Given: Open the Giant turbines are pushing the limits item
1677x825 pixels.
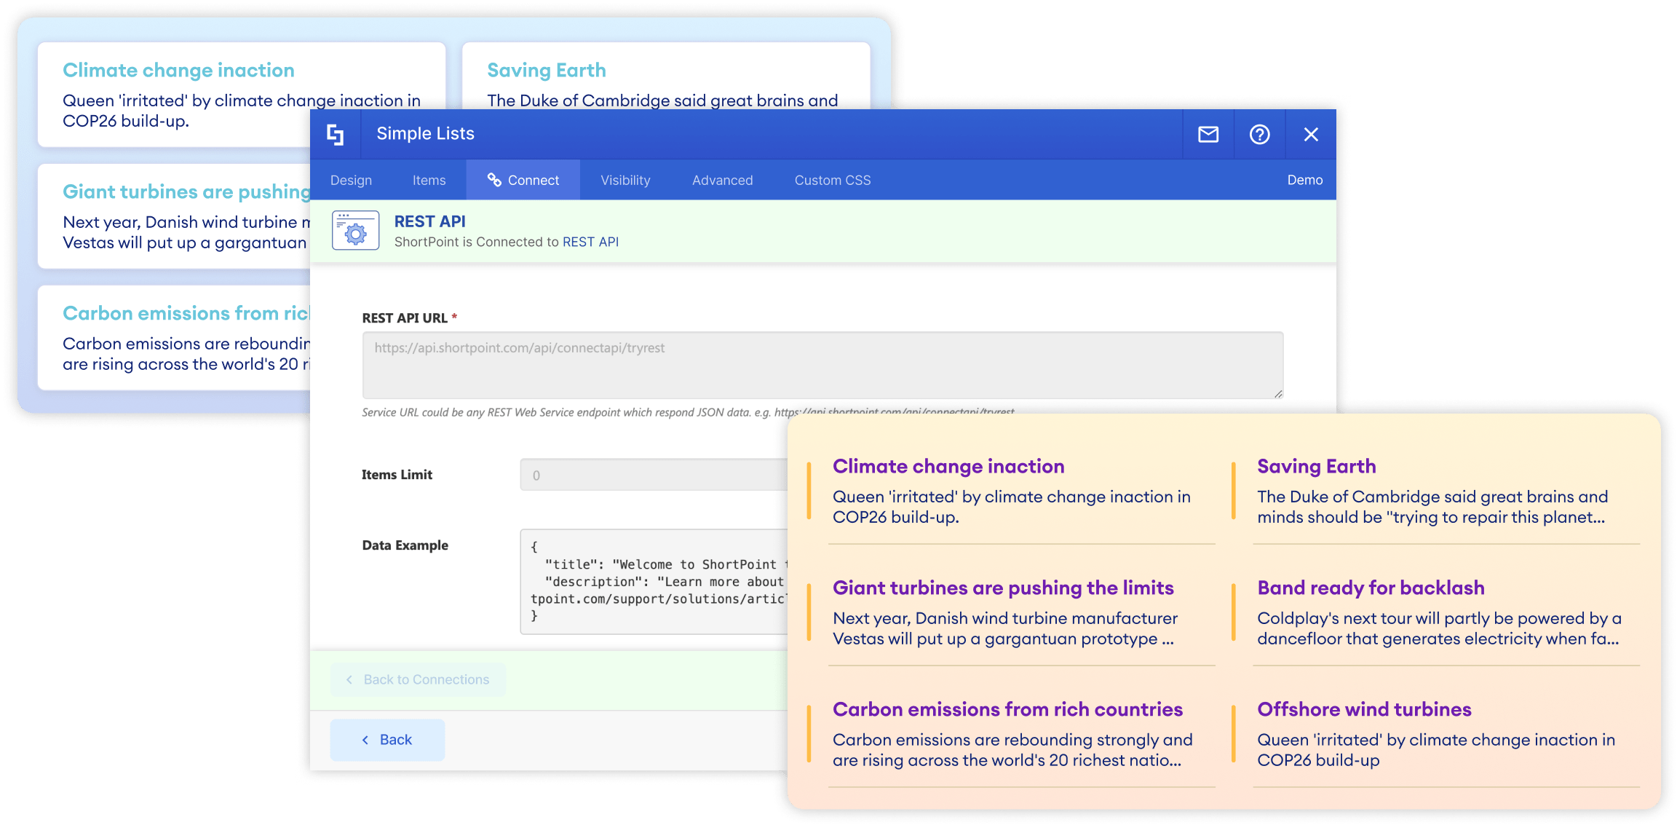Looking at the screenshot, I should 1003,588.
